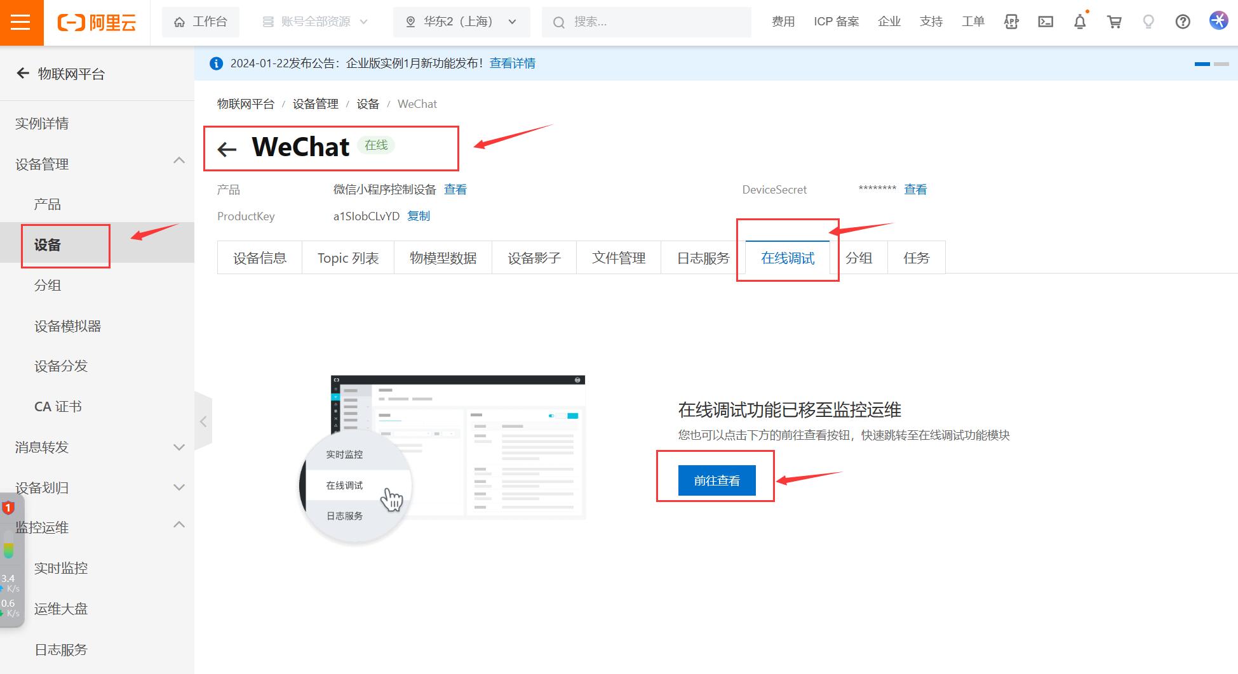Open the 支持 top menu
The image size is (1238, 674).
931,22
